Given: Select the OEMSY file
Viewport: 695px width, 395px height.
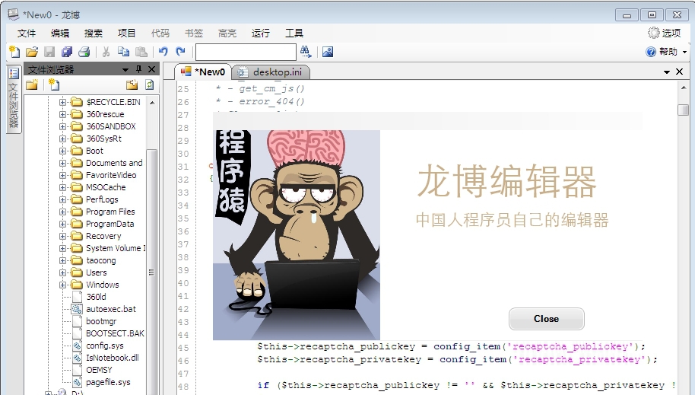Looking at the screenshot, I should 99,370.
